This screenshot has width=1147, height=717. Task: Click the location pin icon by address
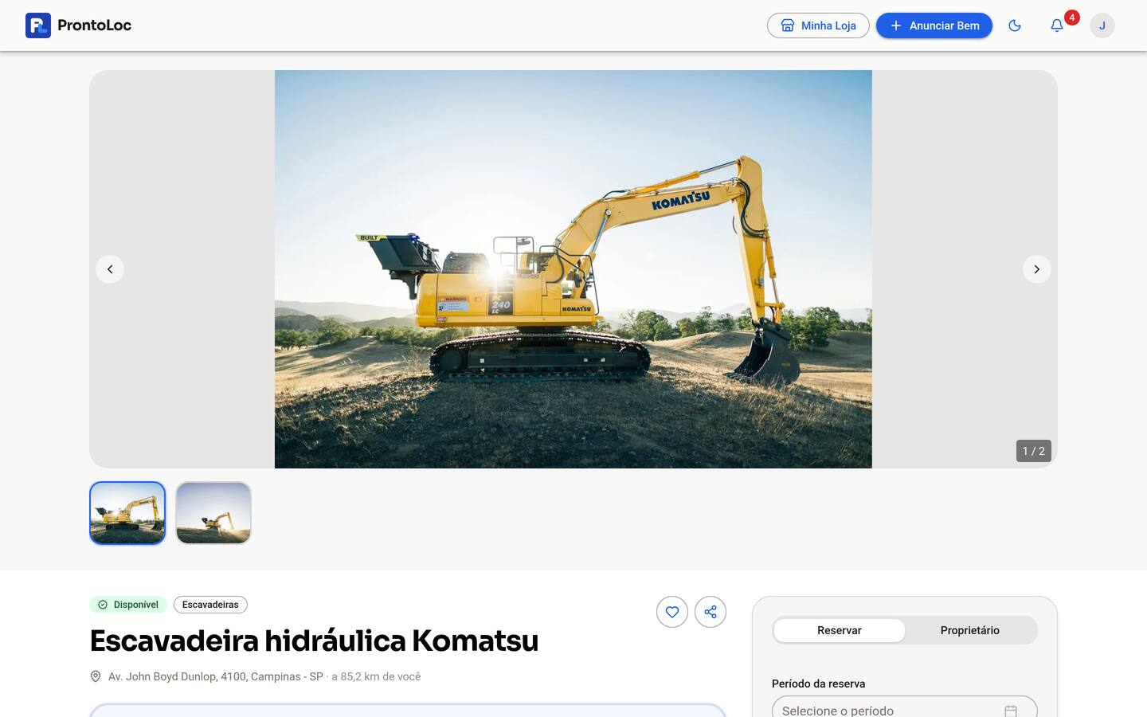click(96, 676)
